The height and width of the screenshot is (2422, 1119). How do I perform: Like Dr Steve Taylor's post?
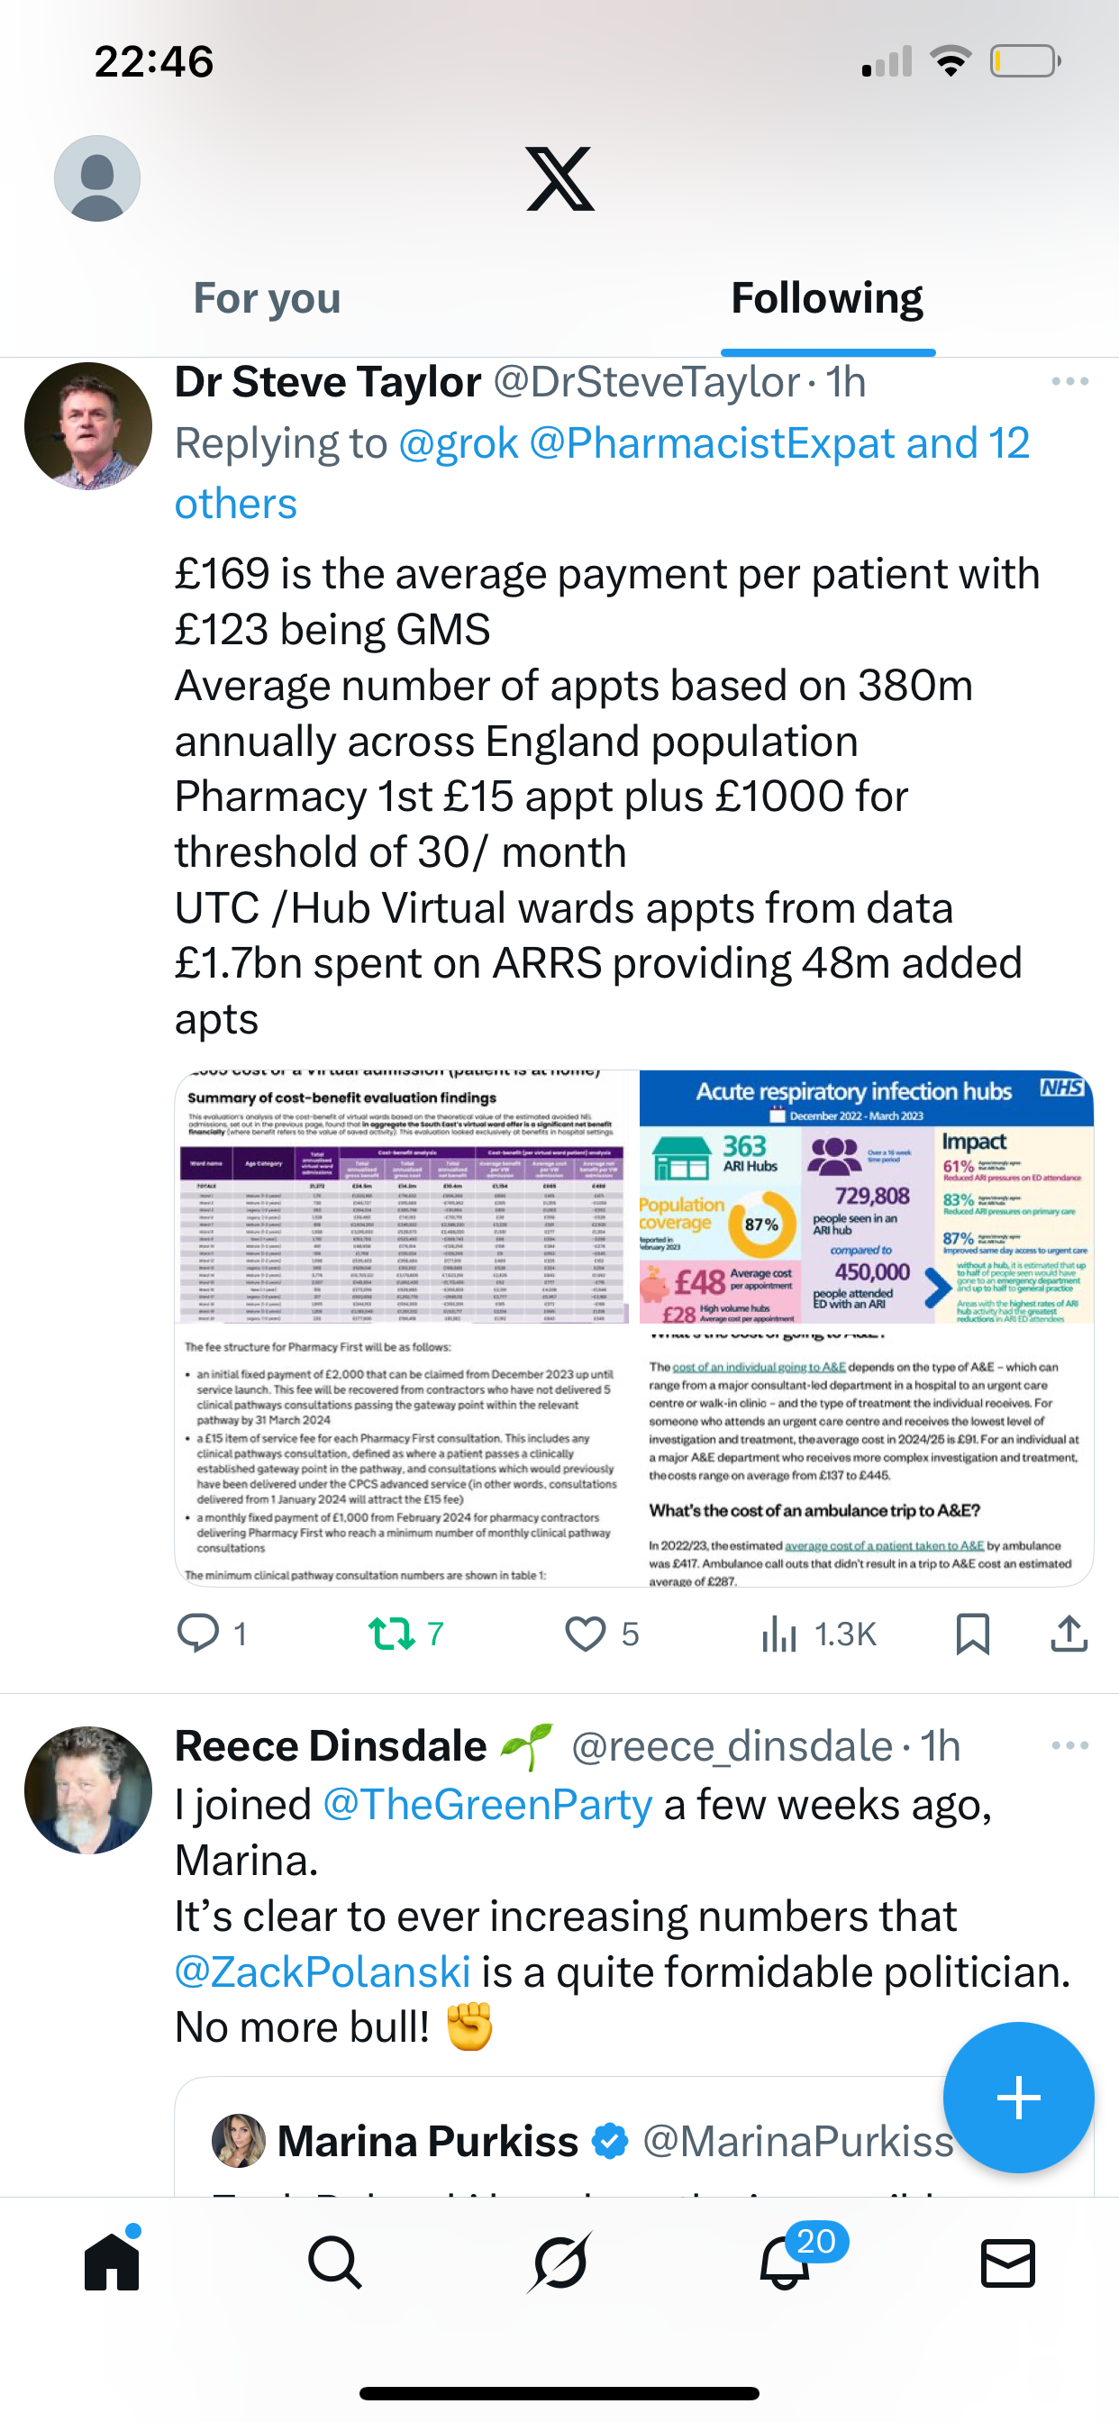585,1634
